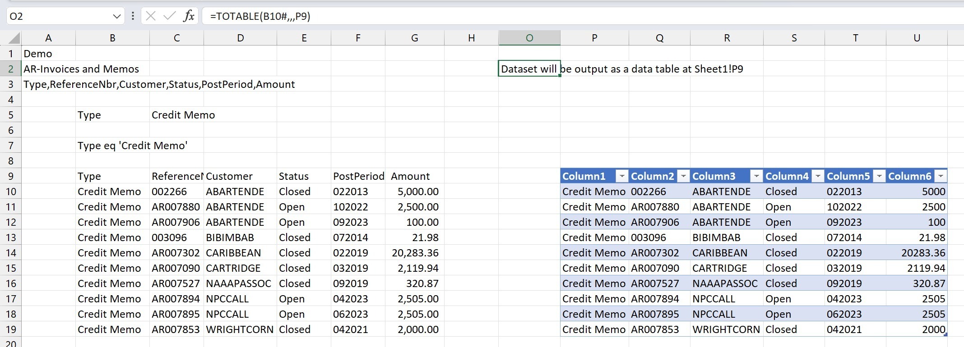Viewport: 964px width, 347px height.
Task: Open the Column2 filter dropdown
Action: click(x=684, y=176)
